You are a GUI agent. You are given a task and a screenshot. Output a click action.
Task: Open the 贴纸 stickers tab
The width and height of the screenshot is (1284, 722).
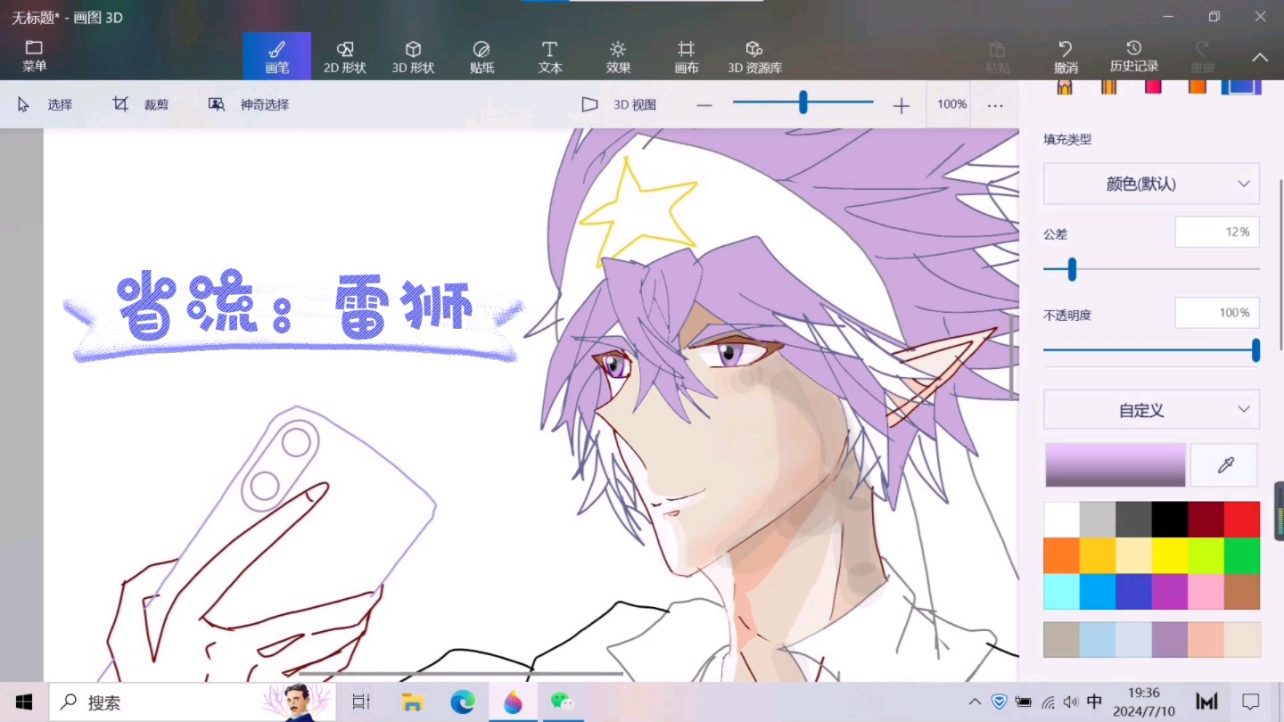tap(481, 56)
